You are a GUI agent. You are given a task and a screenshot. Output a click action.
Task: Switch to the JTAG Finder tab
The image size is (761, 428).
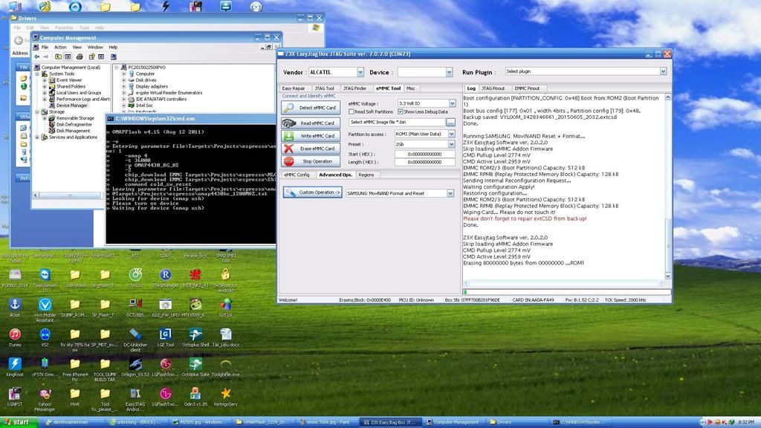coord(354,88)
